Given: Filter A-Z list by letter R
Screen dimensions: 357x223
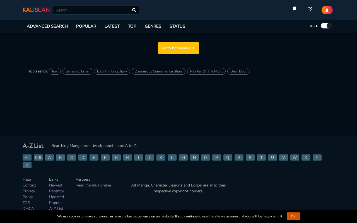Looking at the screenshot, I should pos(239,157).
